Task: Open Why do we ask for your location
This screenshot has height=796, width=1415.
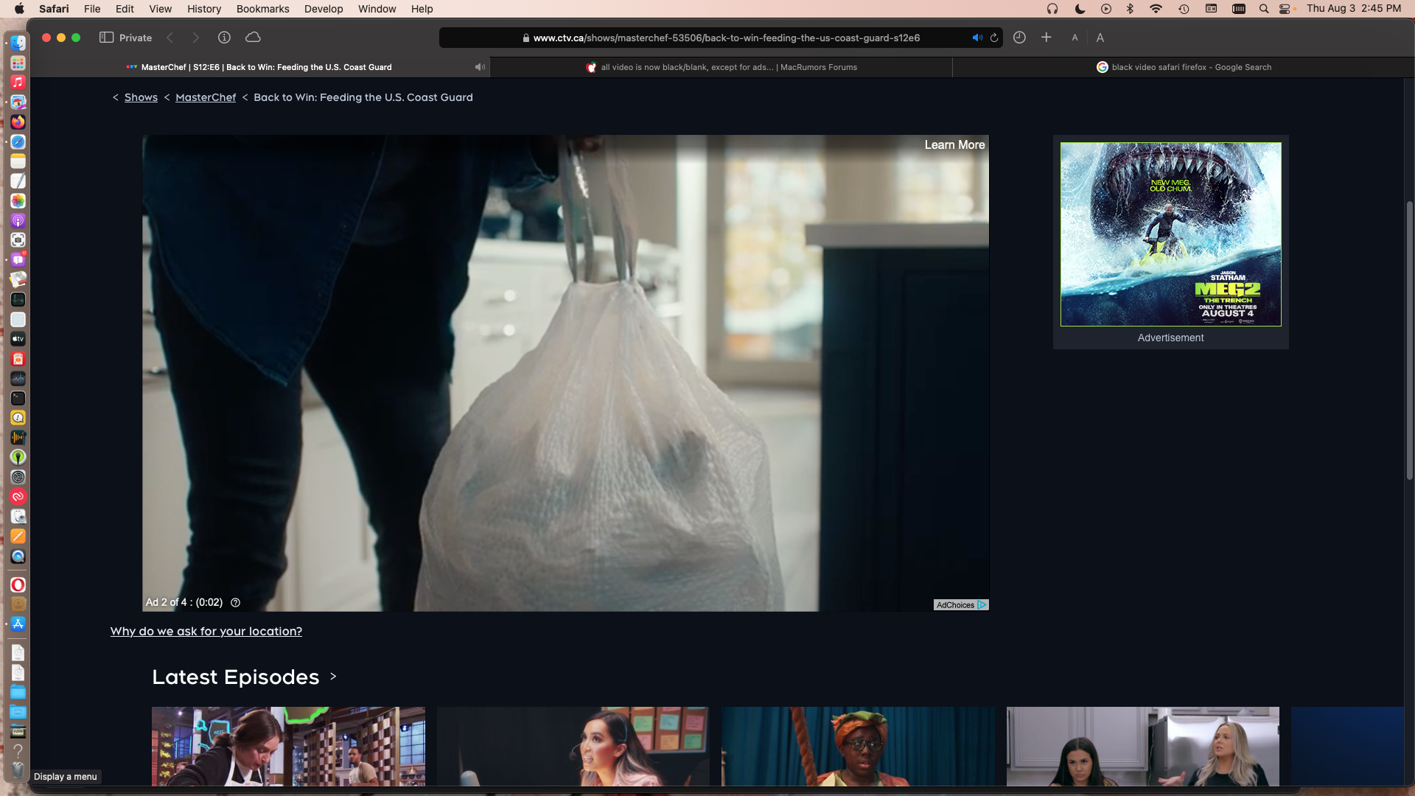Action: point(206,632)
